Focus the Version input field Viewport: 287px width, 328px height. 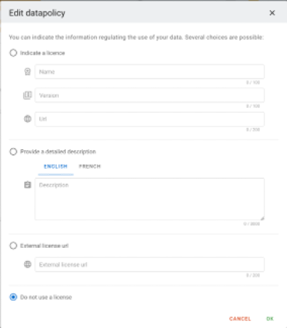[150, 96]
